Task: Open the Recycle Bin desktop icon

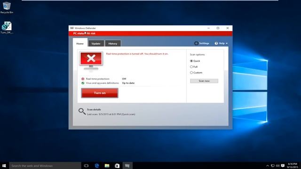Action: click(7, 8)
